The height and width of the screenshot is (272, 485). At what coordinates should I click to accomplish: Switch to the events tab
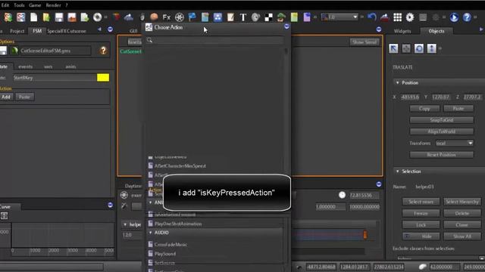25,66
